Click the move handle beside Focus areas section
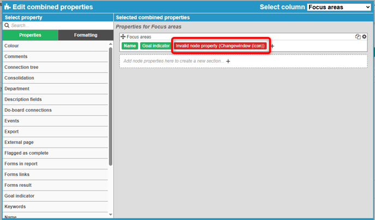This screenshot has height=220, width=375. pyautogui.click(x=123, y=37)
